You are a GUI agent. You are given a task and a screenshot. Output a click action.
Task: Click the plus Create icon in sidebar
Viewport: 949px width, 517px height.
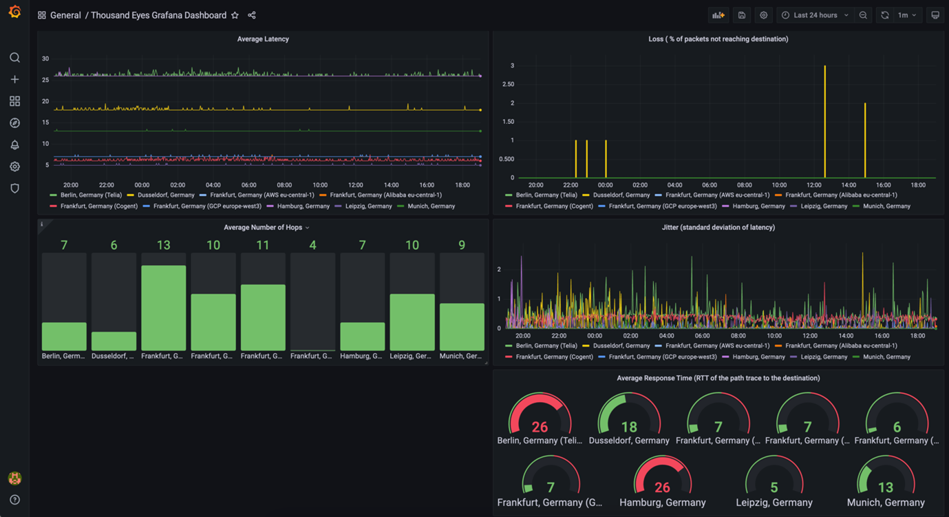(14, 80)
